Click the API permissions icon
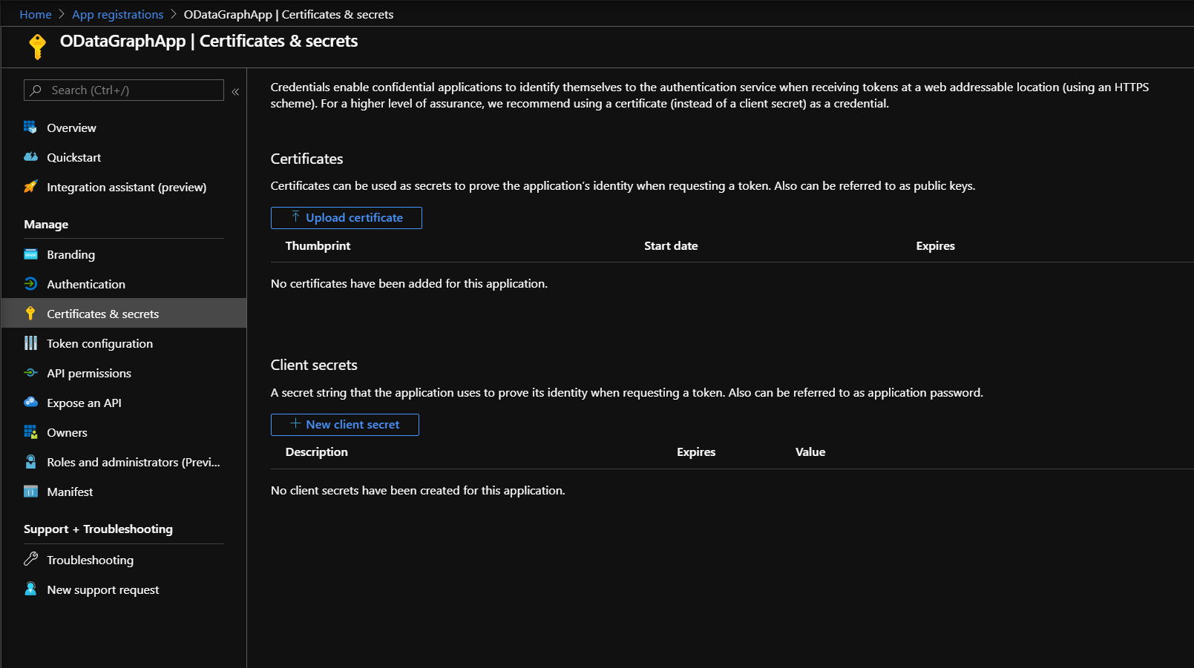Screen dimensions: 1194x668 pyautogui.click(x=30, y=373)
